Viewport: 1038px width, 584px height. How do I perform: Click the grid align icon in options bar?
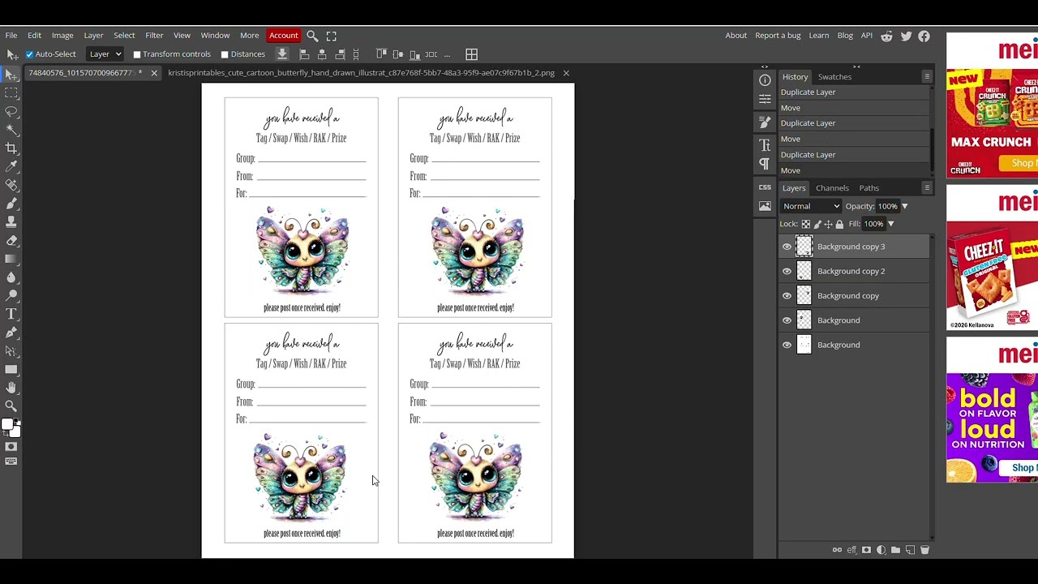point(472,54)
